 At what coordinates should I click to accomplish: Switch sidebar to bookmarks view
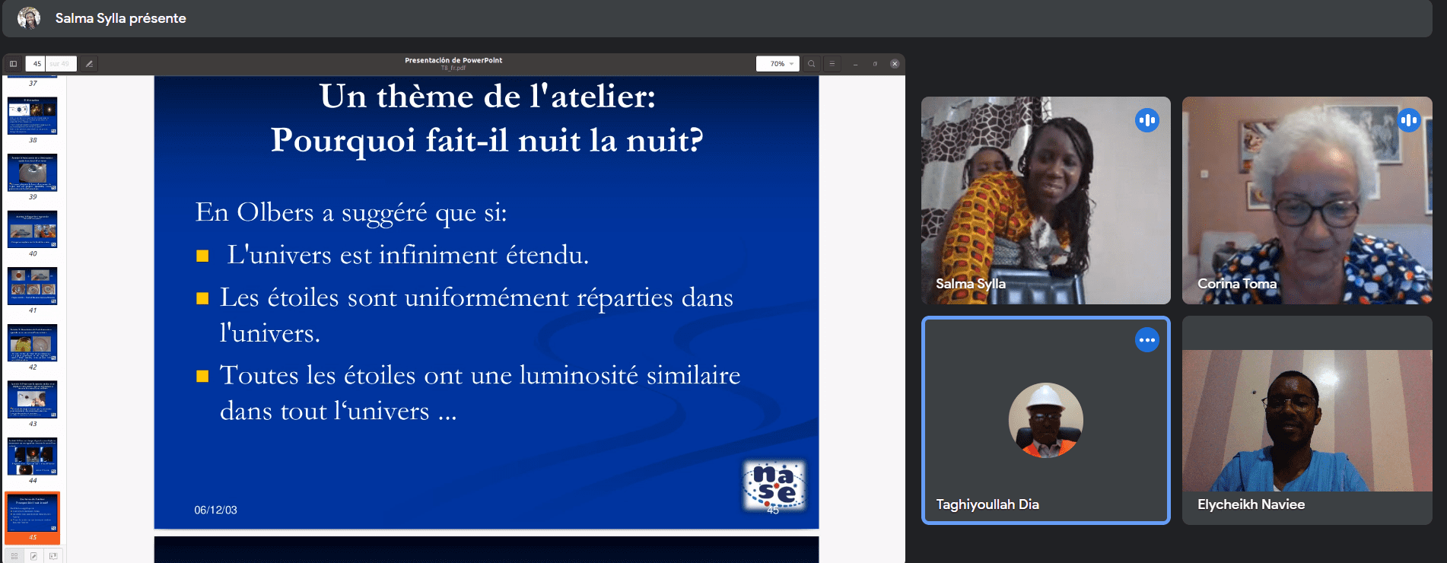(x=52, y=556)
